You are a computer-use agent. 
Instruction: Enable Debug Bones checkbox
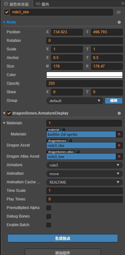tap(49, 216)
